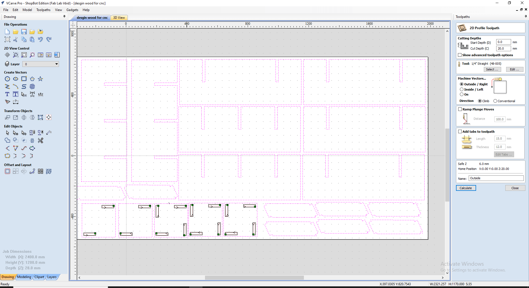Image resolution: width=529 pixels, height=288 pixels.
Task: Switch to the Modeling tab
Action: 24,277
